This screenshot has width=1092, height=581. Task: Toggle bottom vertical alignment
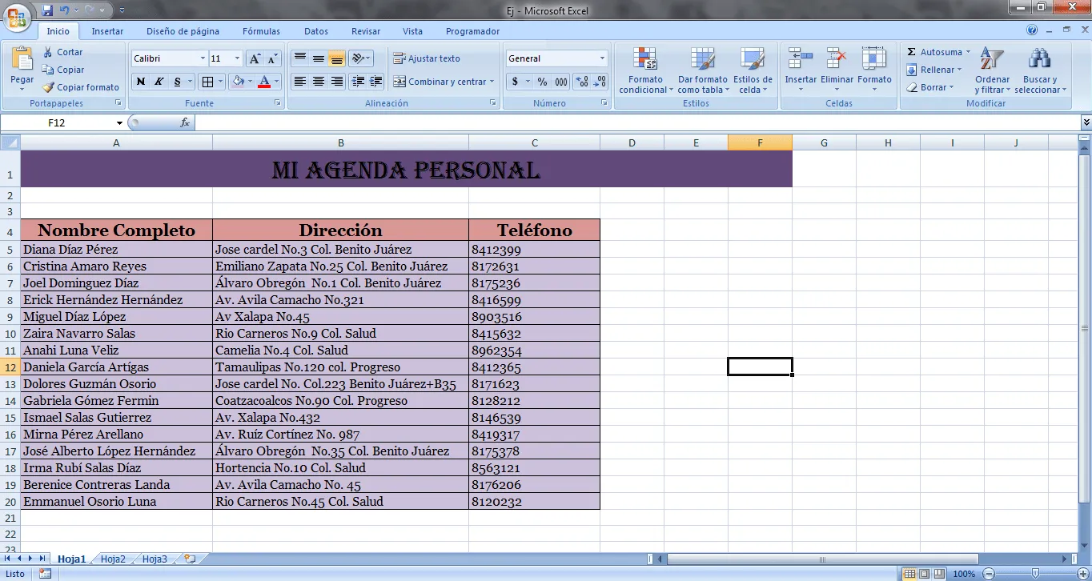[x=337, y=58]
